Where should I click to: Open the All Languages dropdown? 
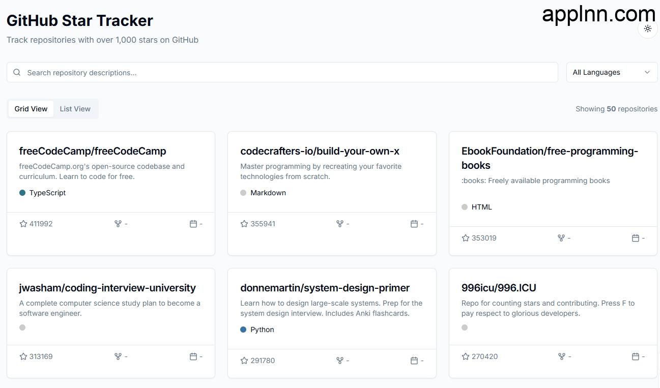pyautogui.click(x=612, y=72)
